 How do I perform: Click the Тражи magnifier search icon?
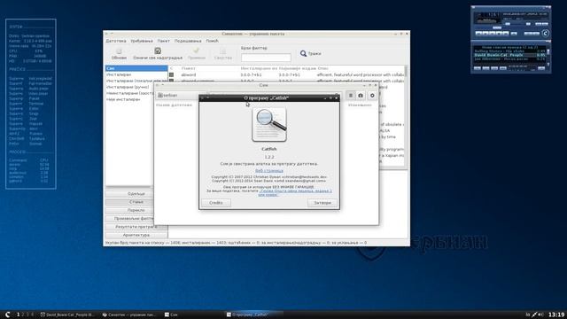[x=303, y=53]
